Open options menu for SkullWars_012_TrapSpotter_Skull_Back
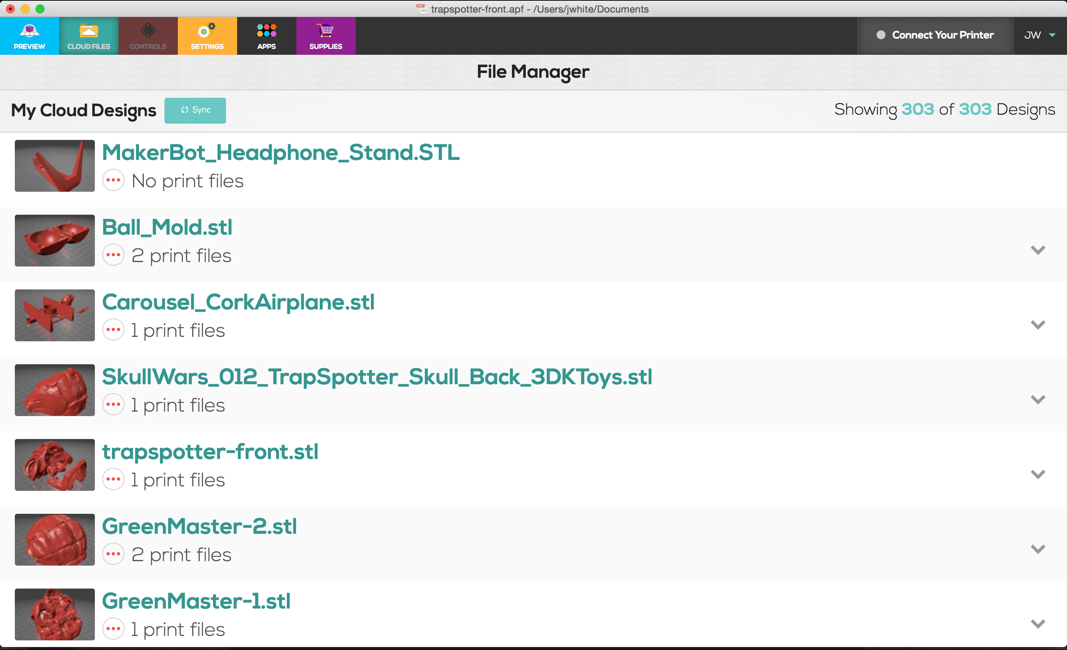This screenshot has width=1067, height=650. click(x=113, y=405)
